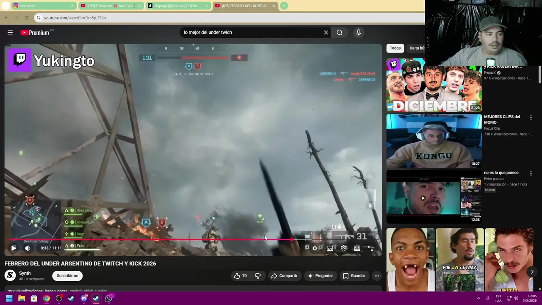Open MEJORES CLIPS DEL MOMO thumbnail
Screen dimensions: 542x305
click(x=434, y=141)
